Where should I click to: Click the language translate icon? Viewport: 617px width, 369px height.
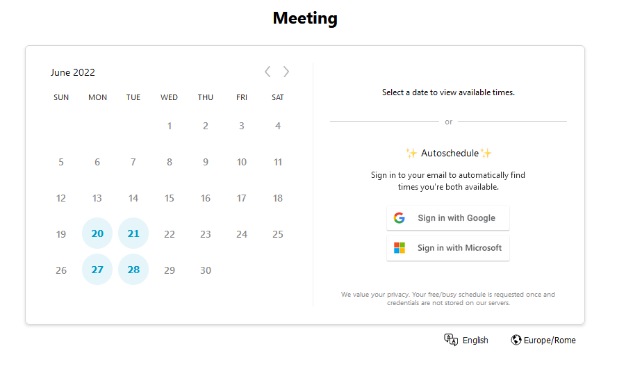click(x=451, y=340)
